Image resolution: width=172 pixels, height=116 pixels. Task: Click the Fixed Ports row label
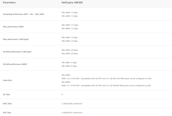(x=7, y=80)
